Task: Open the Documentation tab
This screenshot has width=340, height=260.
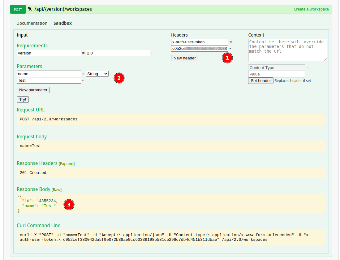Action: pos(32,23)
